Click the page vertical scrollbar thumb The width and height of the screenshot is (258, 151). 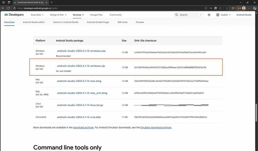click(x=256, y=113)
